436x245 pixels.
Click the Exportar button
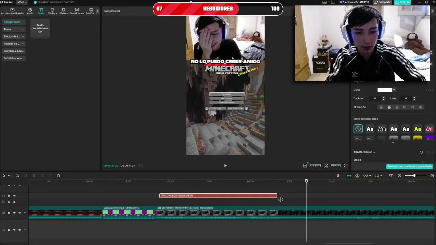[403, 2]
